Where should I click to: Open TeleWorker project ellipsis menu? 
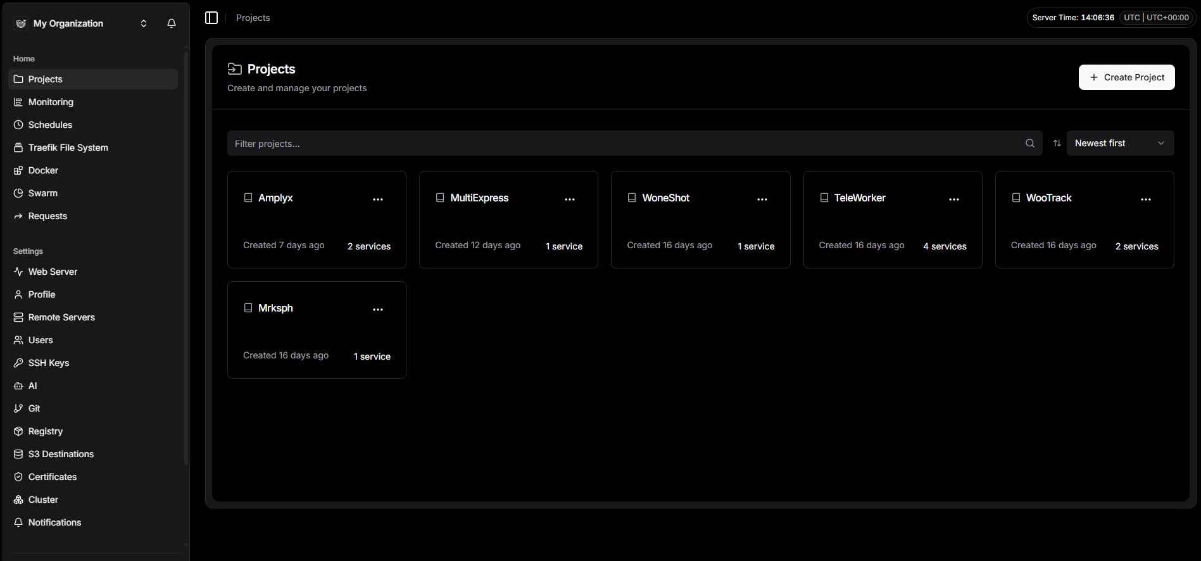coord(953,199)
